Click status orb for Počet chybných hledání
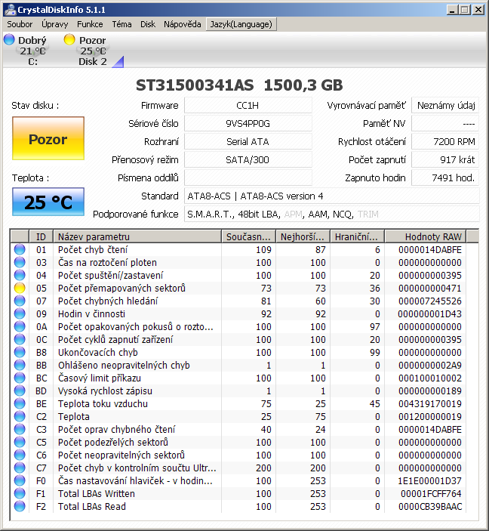Viewport: 489px width, 531px height. tap(20, 301)
